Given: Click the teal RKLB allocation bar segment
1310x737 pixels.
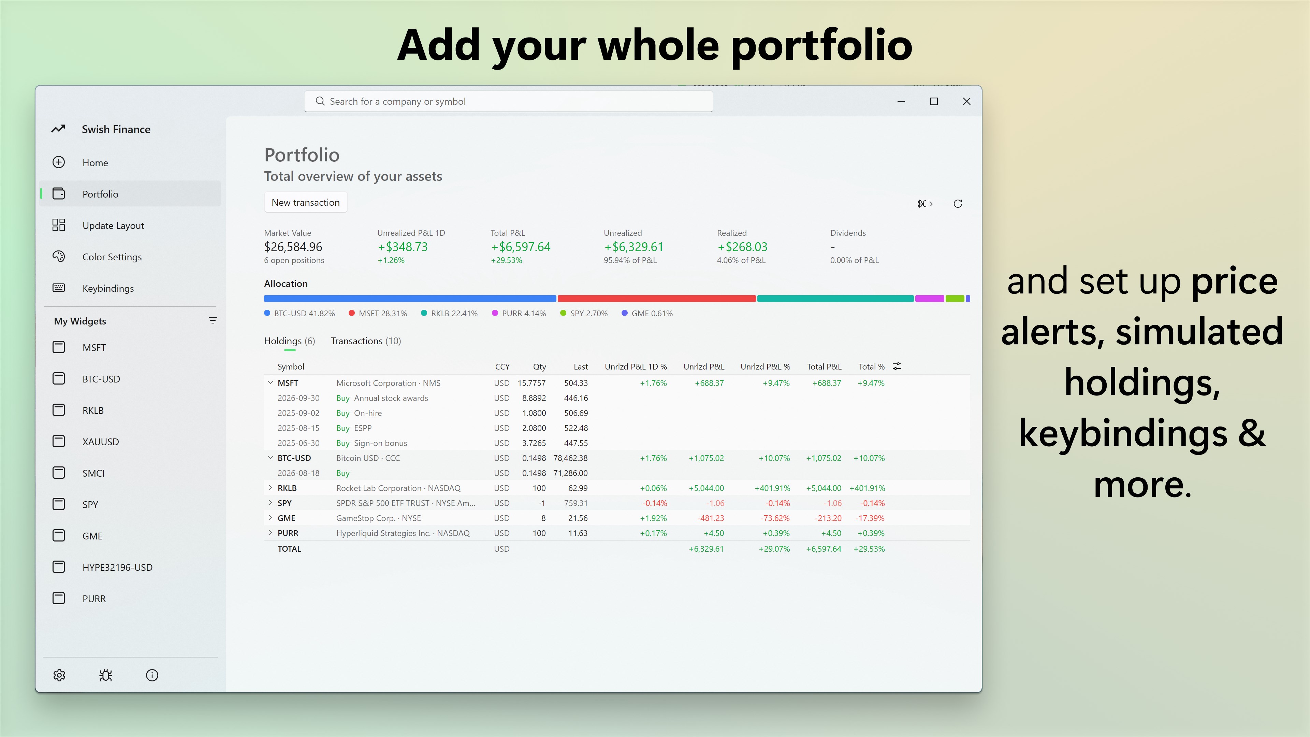Looking at the screenshot, I should point(835,299).
